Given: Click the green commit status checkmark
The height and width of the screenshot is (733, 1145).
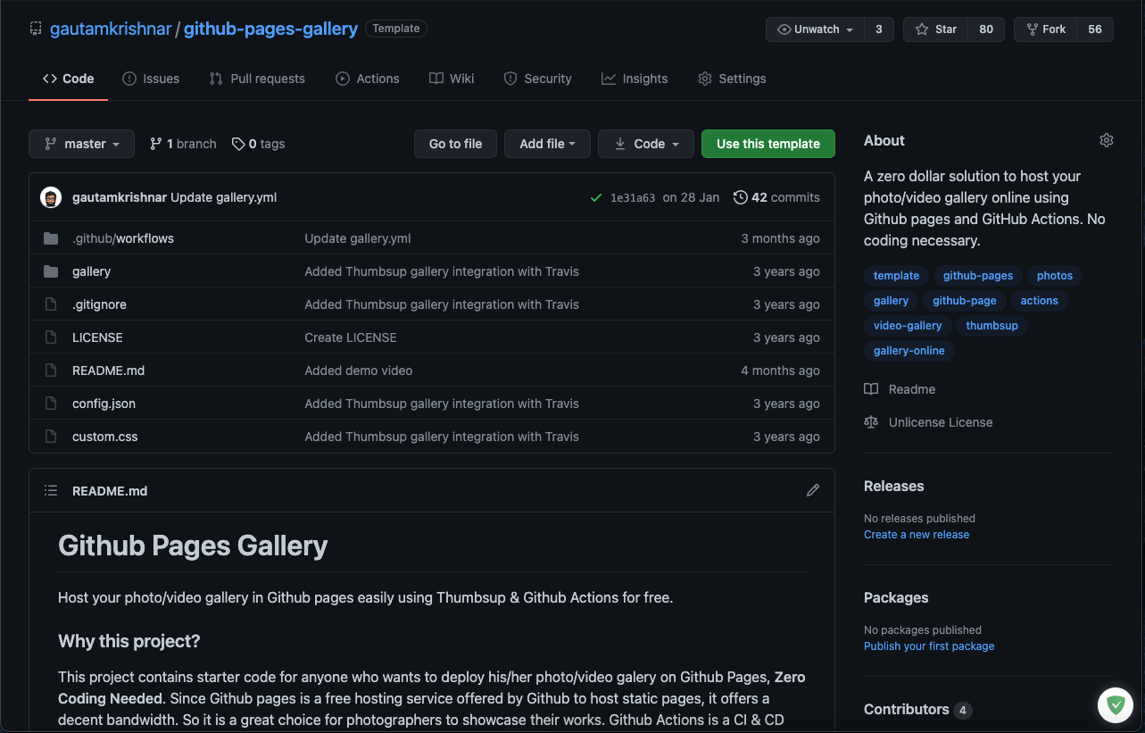Looking at the screenshot, I should click(x=595, y=197).
